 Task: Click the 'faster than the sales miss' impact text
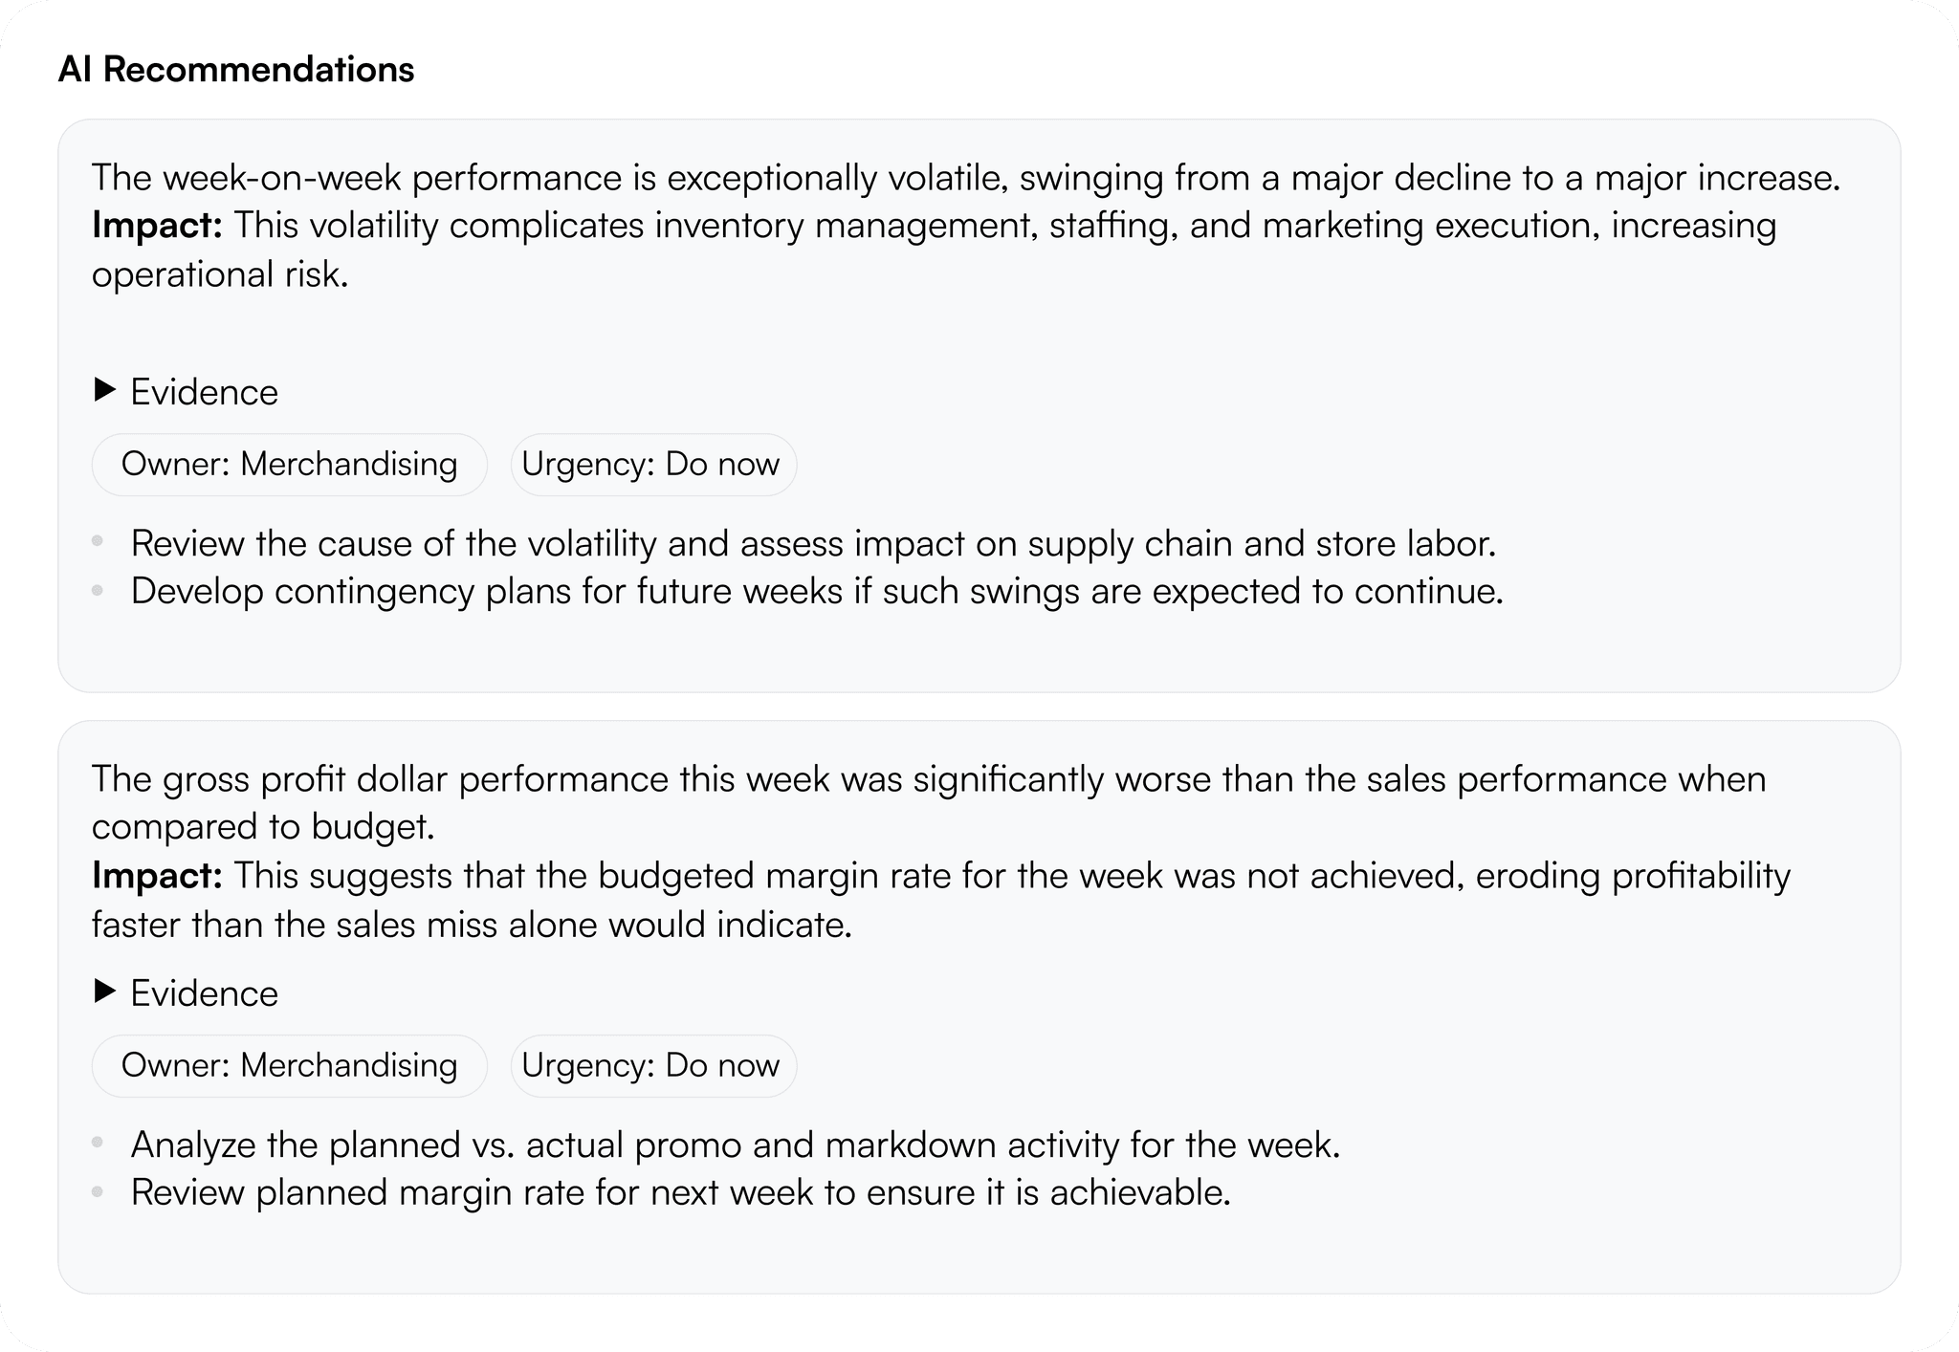tap(472, 925)
